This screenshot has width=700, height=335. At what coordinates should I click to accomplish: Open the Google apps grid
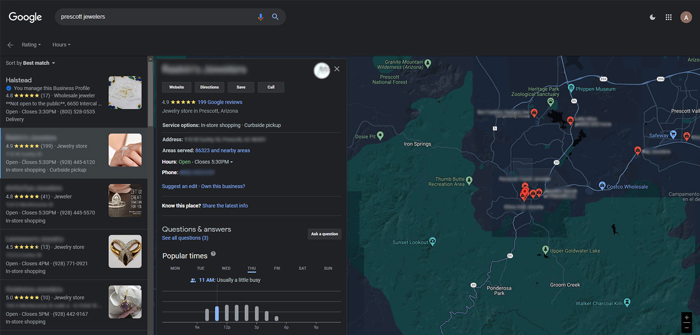[668, 17]
